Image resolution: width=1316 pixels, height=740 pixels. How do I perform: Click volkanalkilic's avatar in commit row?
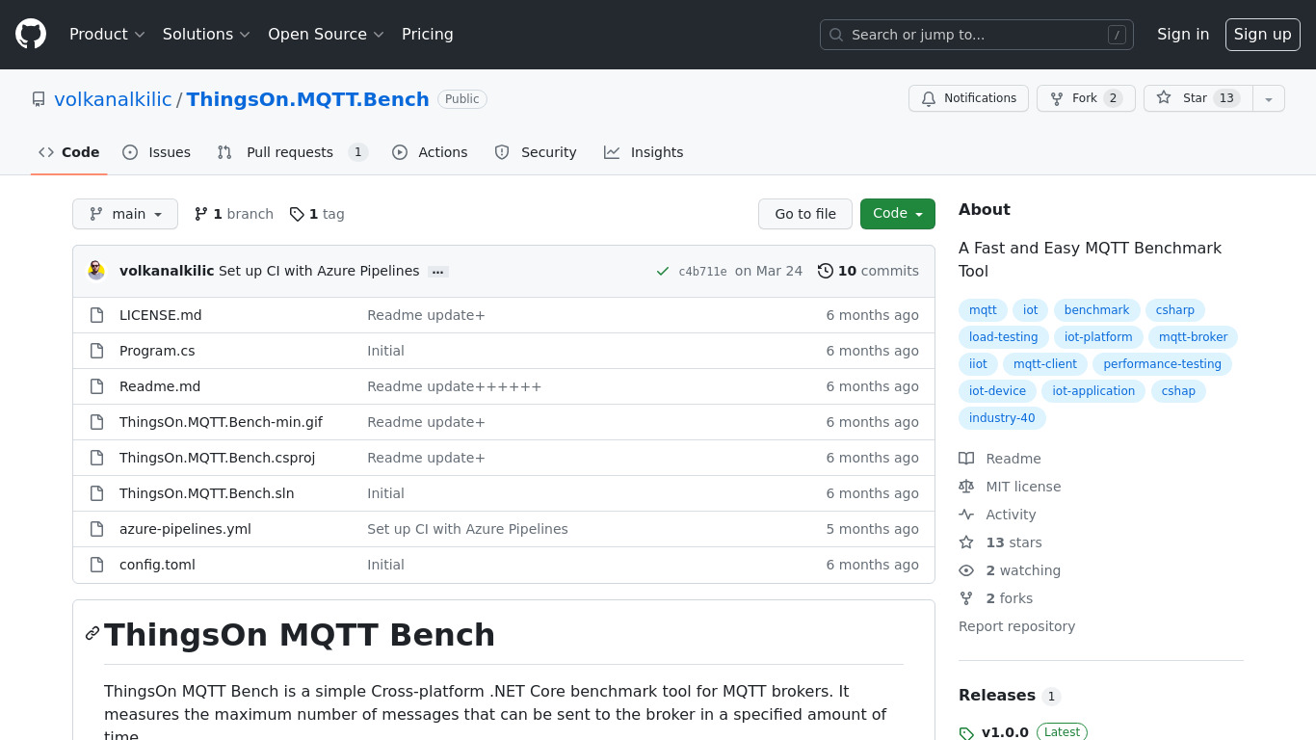click(x=96, y=271)
